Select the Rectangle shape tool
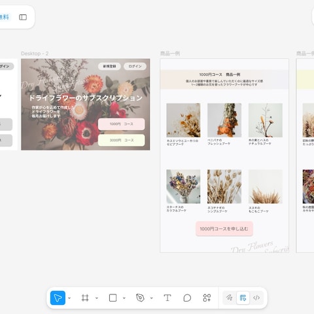This screenshot has width=314, height=314. pyautogui.click(x=113, y=298)
